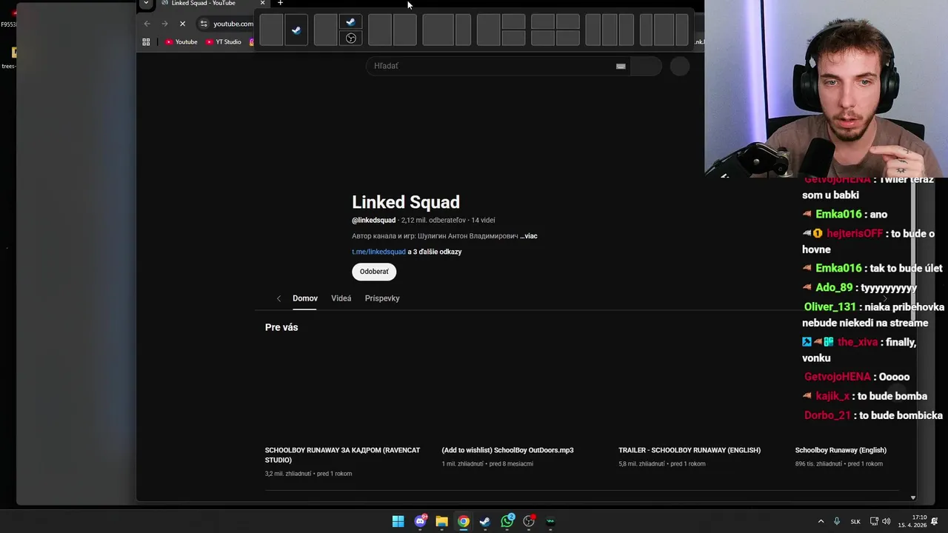Switch to Chrome in the taskbar
Screen dimensions: 948x533
pos(464,521)
